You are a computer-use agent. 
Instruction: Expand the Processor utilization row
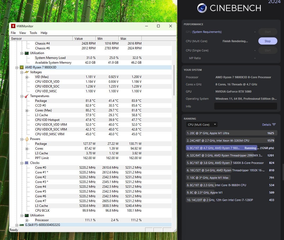click(x=27, y=220)
